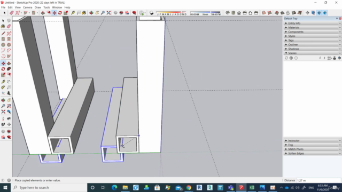Screen dimensions: 342x192
Task: Select the Polygon tool in left toolbar
Action: click(x=9, y=45)
